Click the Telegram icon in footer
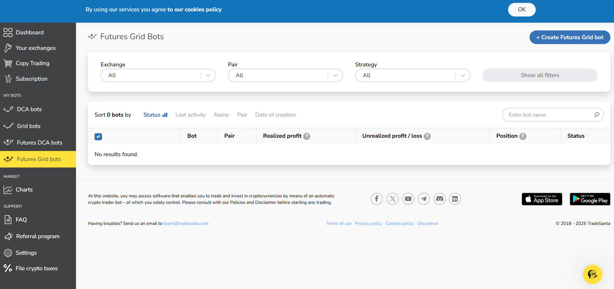The image size is (614, 289). click(x=424, y=199)
